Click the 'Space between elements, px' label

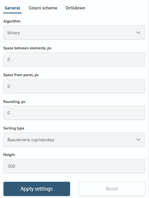28,48
